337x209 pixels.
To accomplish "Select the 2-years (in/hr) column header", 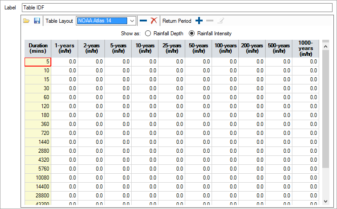I will (x=92, y=49).
